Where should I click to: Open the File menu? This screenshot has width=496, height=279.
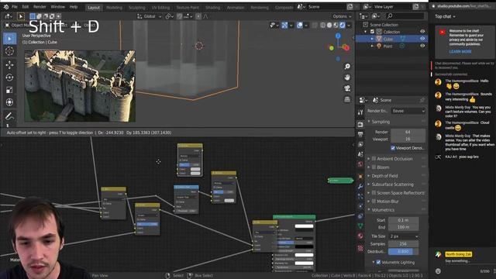(x=15, y=7)
